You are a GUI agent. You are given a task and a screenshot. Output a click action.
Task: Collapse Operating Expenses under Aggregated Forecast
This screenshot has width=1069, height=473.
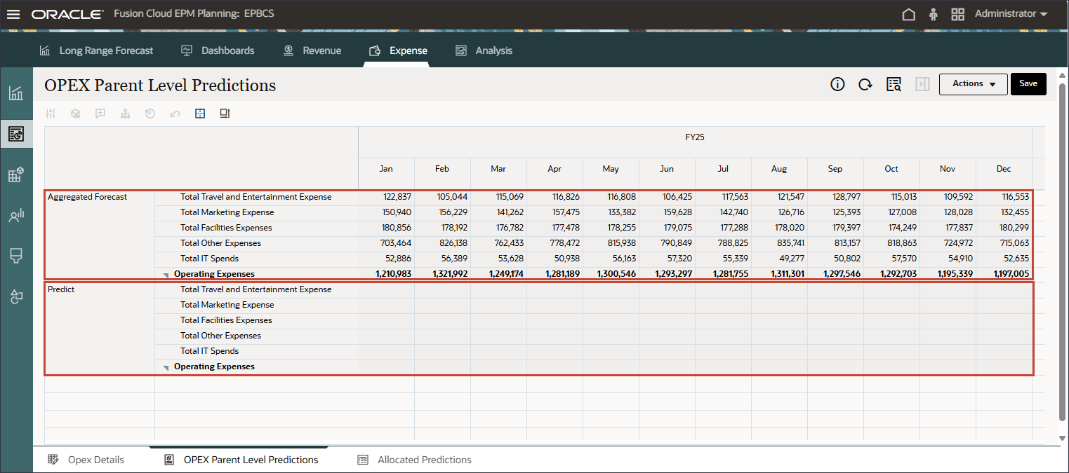[x=166, y=275]
